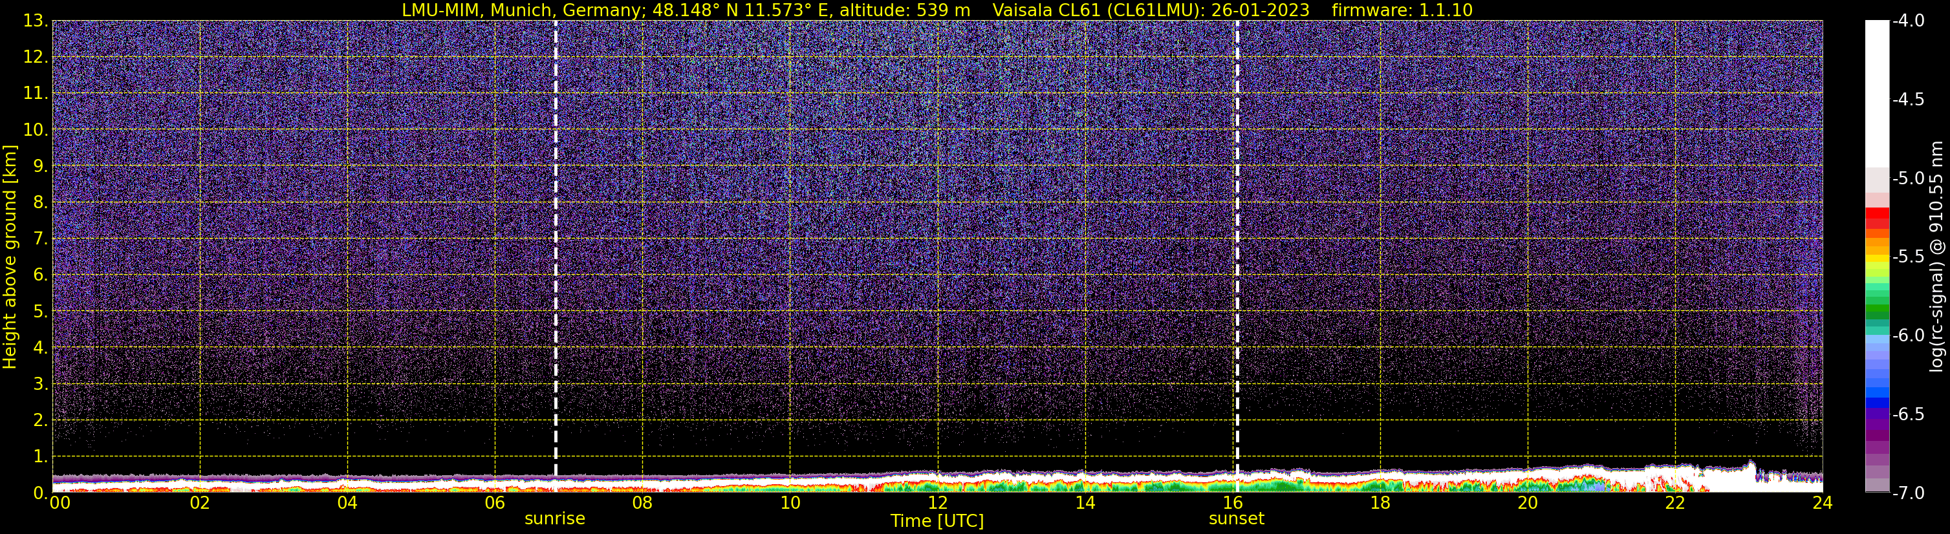1950x534 pixels.
Task: Click the time axis tick '04'
Action: [x=347, y=502]
